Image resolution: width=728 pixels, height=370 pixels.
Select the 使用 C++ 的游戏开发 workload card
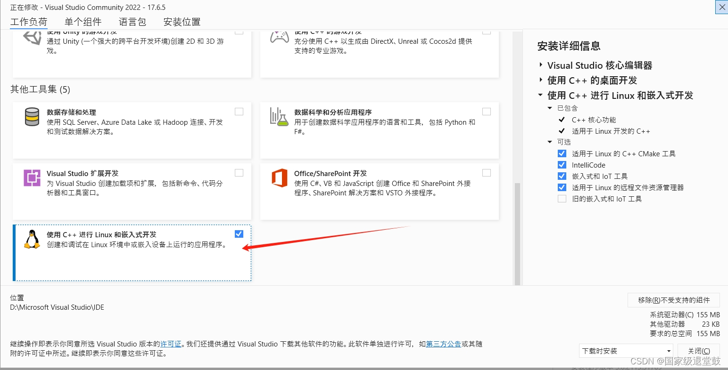[x=380, y=54]
